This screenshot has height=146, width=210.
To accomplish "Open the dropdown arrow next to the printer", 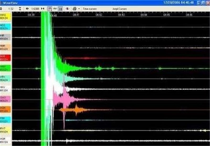I will (x=78, y=9).
